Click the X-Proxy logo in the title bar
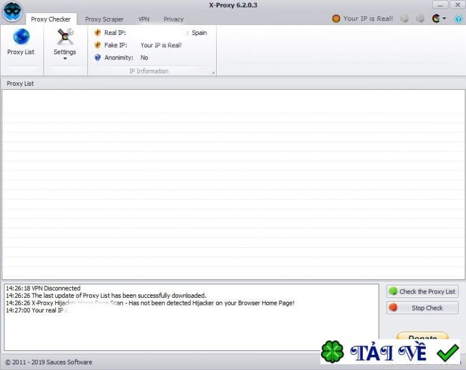This screenshot has height=370, width=466. [12, 12]
